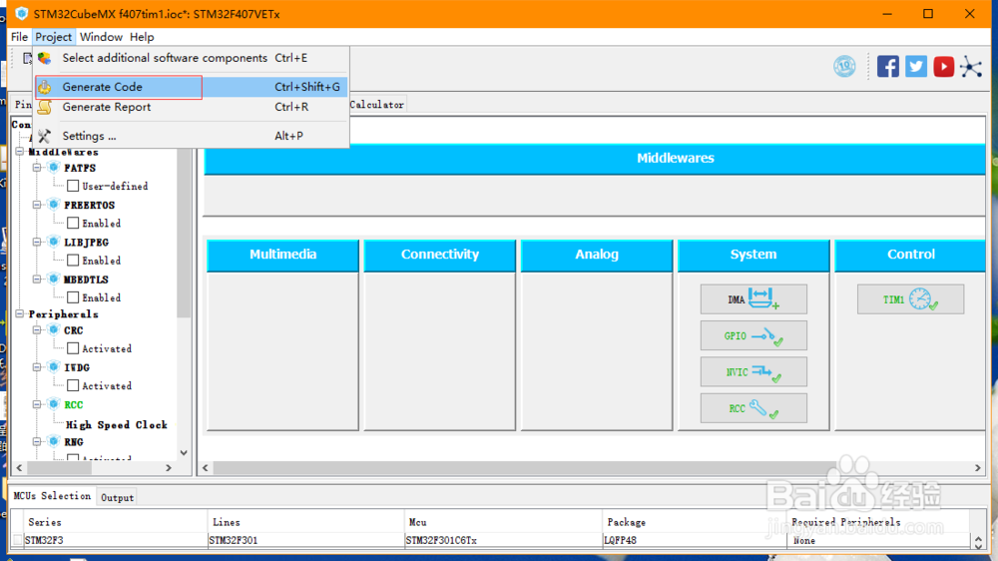Open Settings ... menu entry
998x561 pixels.
point(191,136)
